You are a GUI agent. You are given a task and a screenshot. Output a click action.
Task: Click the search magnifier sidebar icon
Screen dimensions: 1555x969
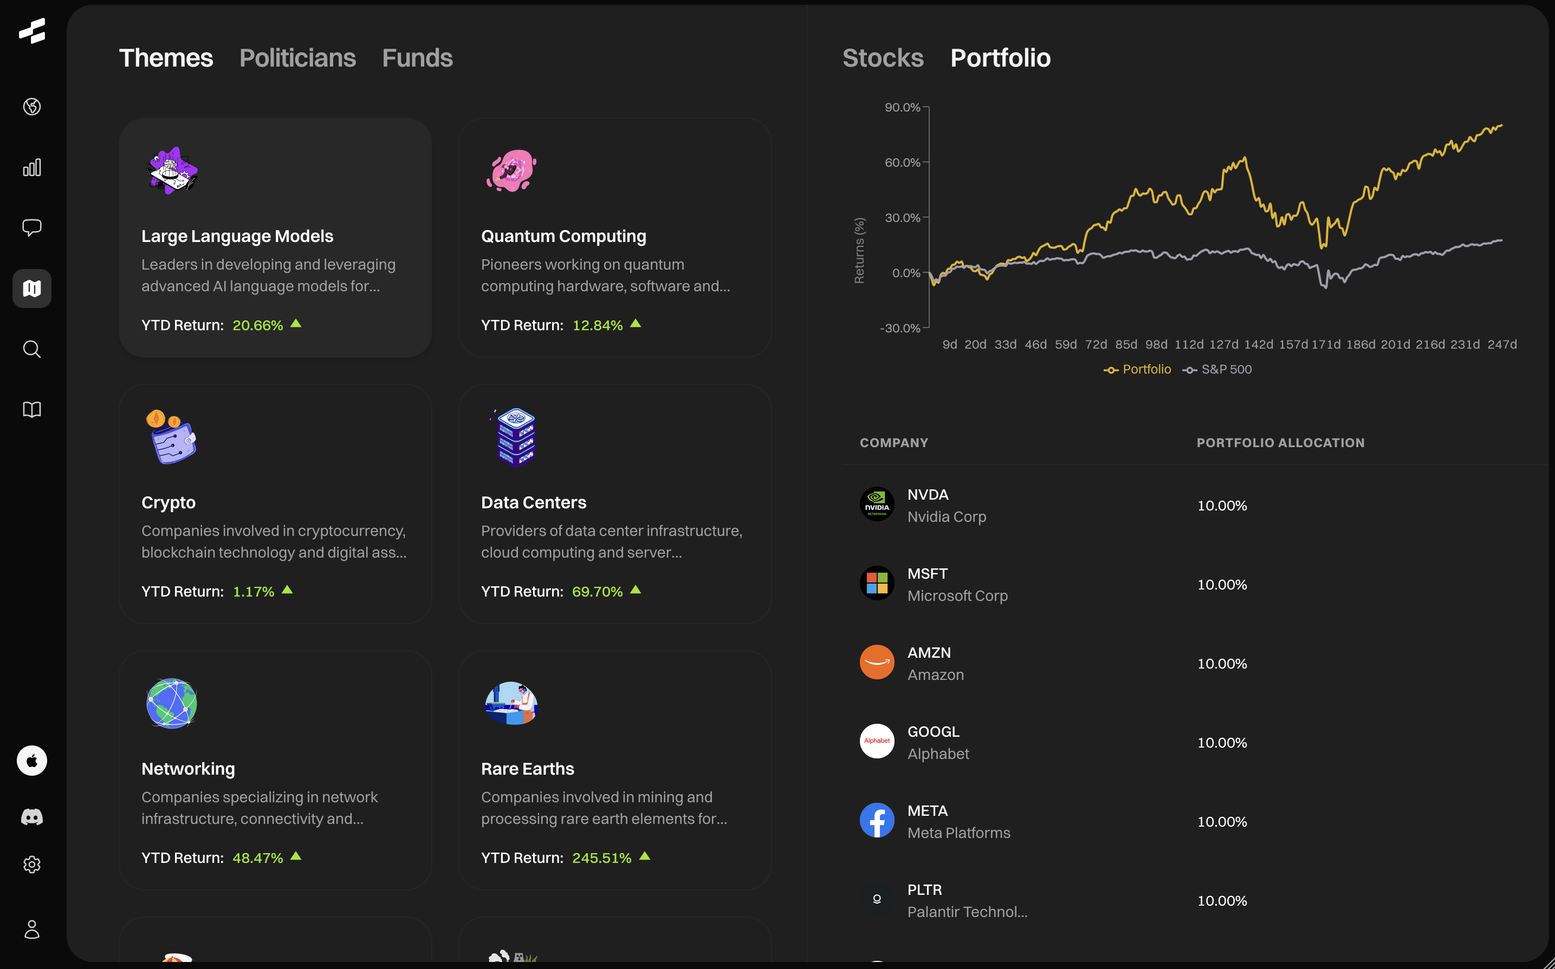point(31,349)
